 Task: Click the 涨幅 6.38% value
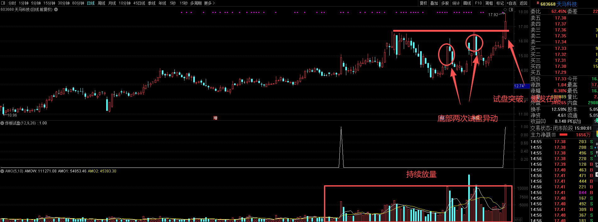pyautogui.click(x=560, y=91)
